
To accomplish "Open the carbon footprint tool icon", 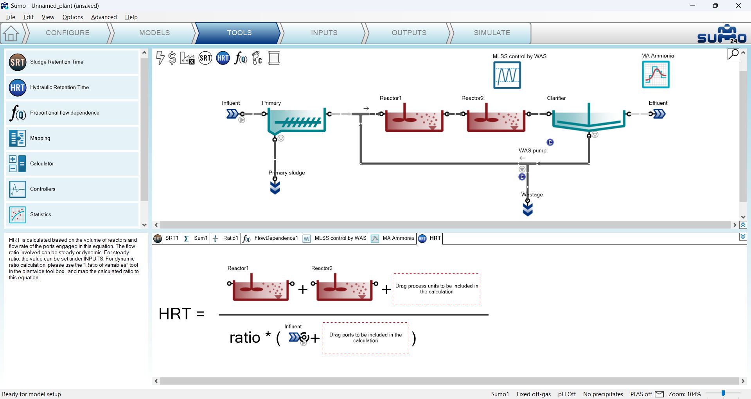I will (257, 58).
